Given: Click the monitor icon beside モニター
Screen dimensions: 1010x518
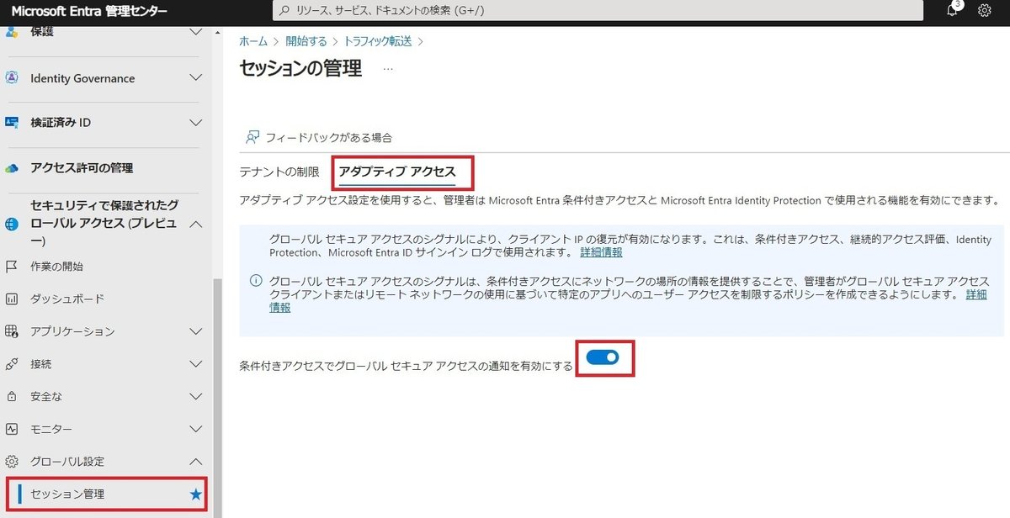Looking at the screenshot, I should coord(12,429).
